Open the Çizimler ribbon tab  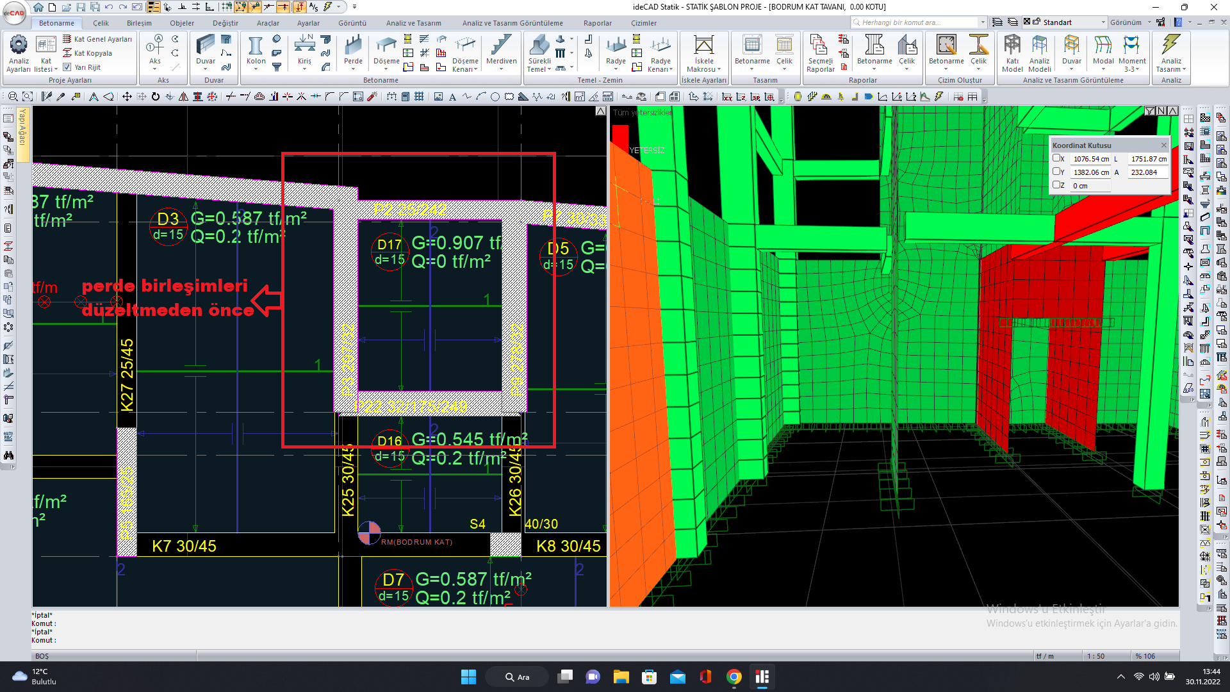pyautogui.click(x=644, y=23)
